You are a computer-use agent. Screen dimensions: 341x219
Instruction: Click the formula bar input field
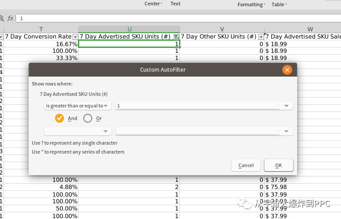click(x=178, y=18)
